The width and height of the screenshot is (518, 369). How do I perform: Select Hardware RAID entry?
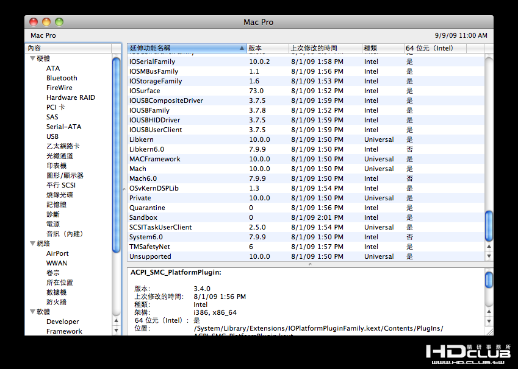pos(71,97)
